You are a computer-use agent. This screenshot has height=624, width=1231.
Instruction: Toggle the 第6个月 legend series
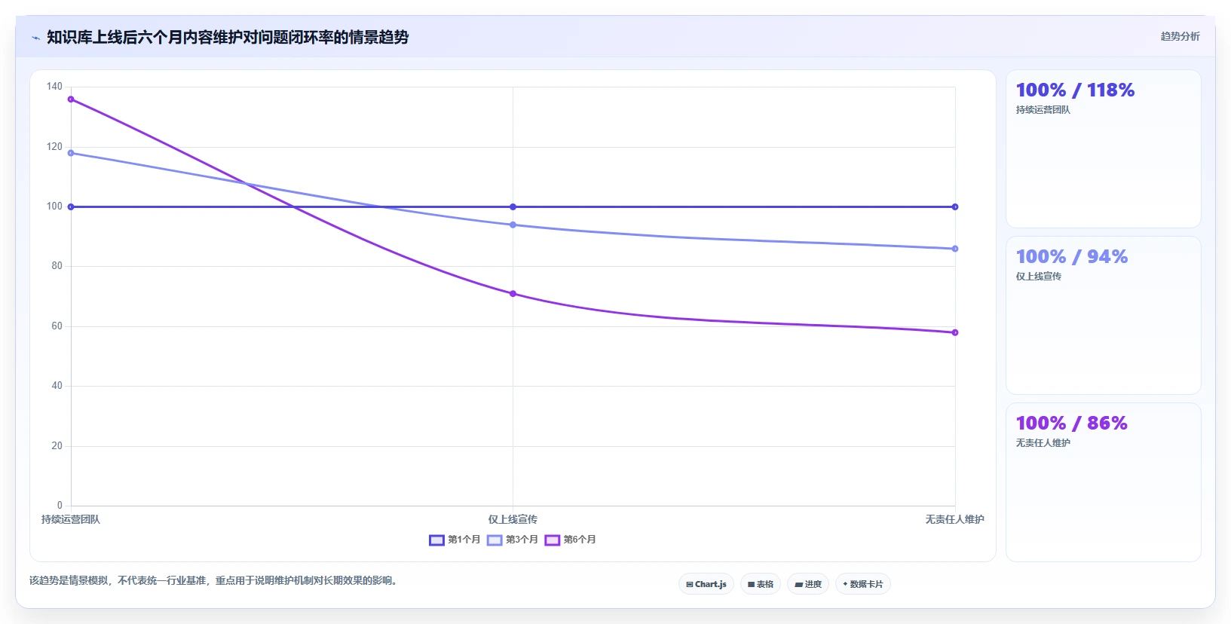(571, 540)
